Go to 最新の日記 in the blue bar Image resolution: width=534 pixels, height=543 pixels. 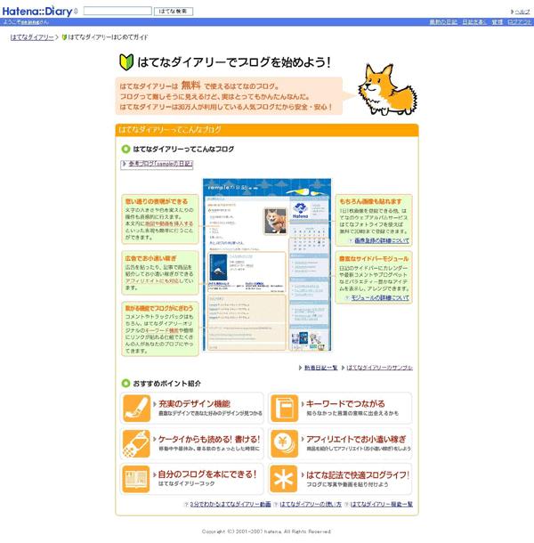click(x=443, y=22)
